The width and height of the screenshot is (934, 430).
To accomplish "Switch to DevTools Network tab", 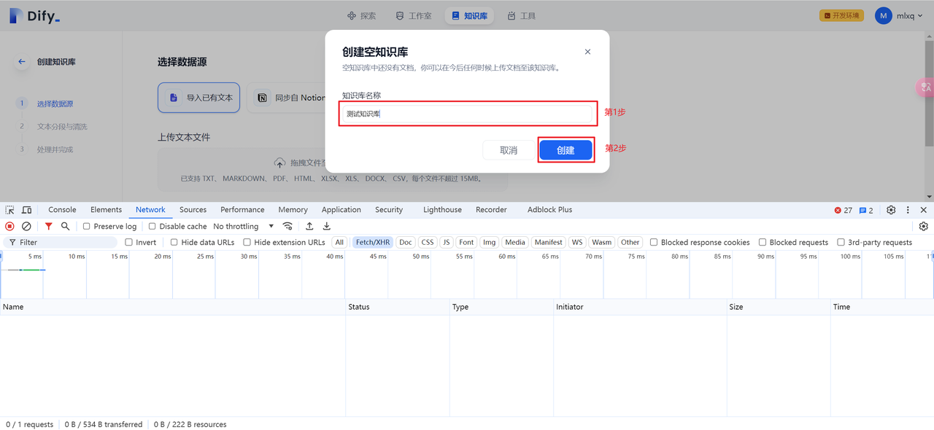I will (150, 210).
